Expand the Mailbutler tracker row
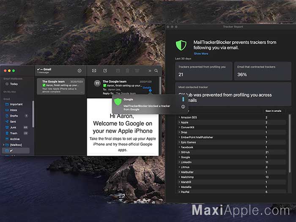 click(x=179, y=172)
